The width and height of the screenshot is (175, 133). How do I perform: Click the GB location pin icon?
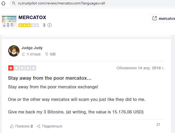tap(47, 54)
